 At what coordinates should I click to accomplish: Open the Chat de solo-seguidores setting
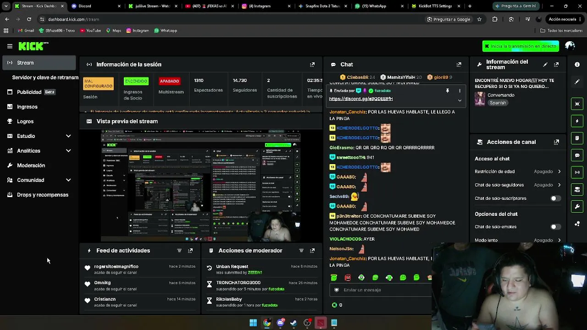pos(518,185)
